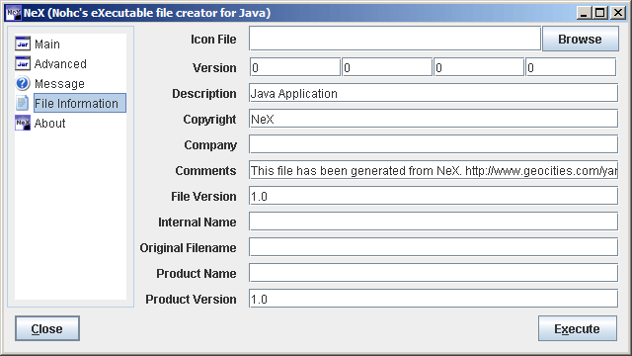This screenshot has height=356, width=632.
Task: Click the question mark icon beside Message
Action: (23, 83)
